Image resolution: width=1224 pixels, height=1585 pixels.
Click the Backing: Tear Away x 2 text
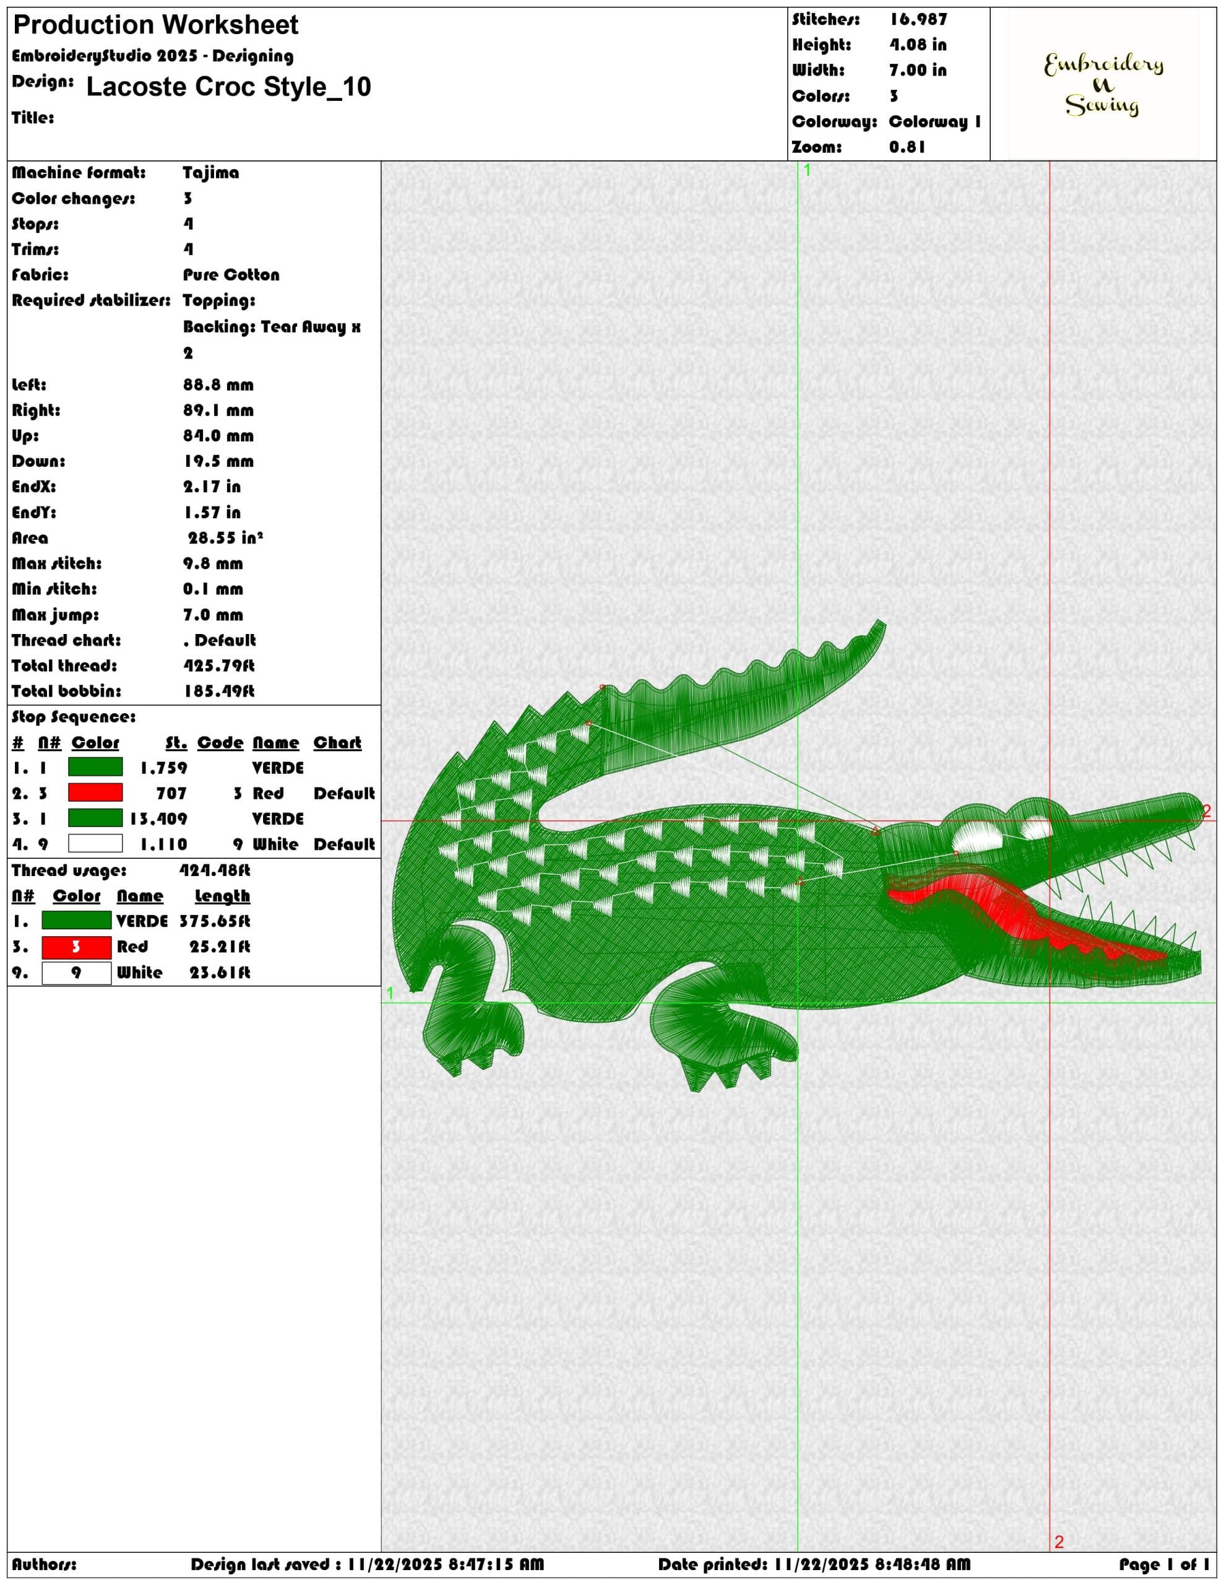(272, 339)
